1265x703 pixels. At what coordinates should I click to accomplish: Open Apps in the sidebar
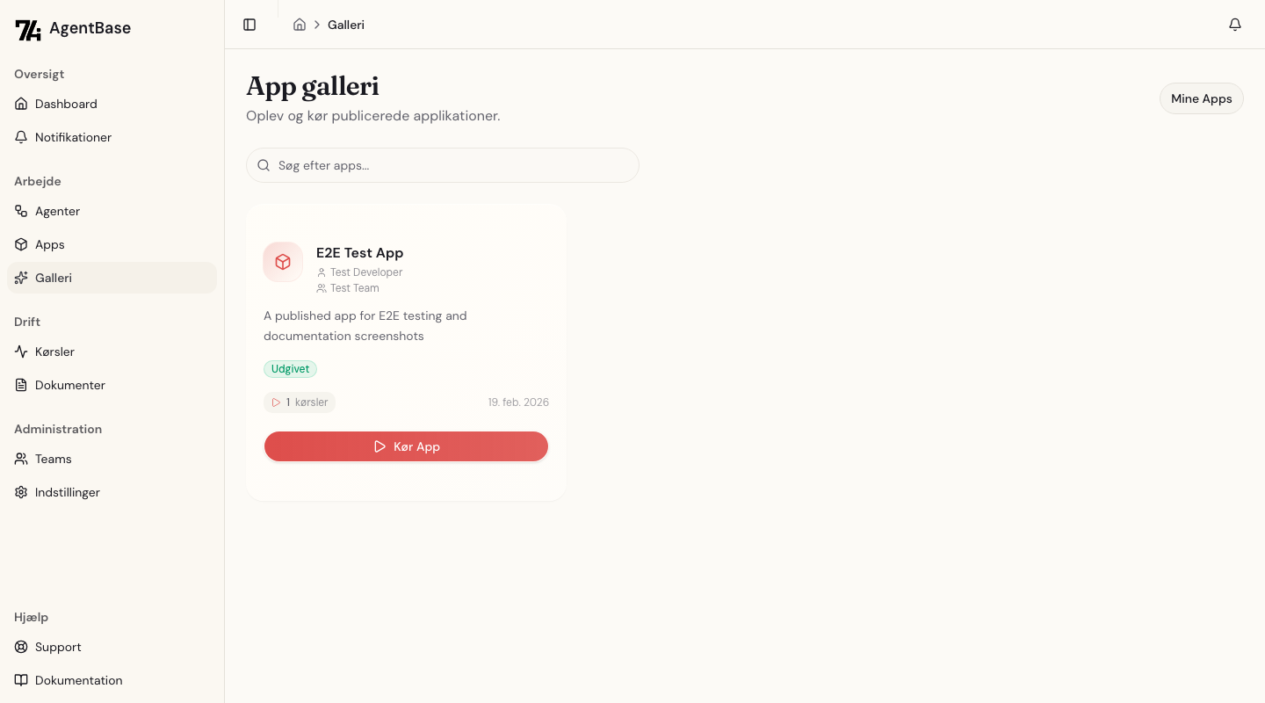[x=49, y=244]
